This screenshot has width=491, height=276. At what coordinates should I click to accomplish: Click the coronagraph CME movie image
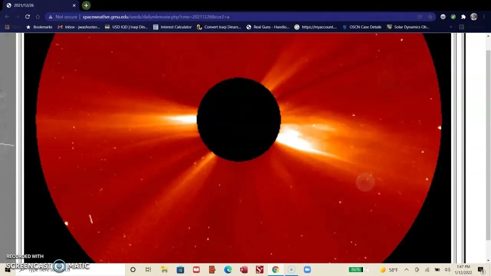pyautogui.click(x=238, y=148)
